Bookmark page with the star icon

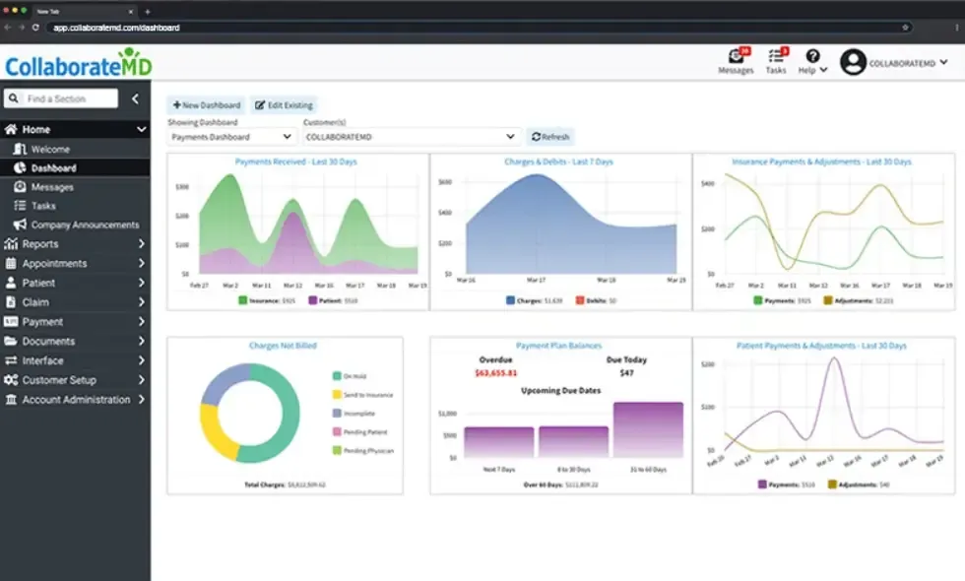point(905,28)
